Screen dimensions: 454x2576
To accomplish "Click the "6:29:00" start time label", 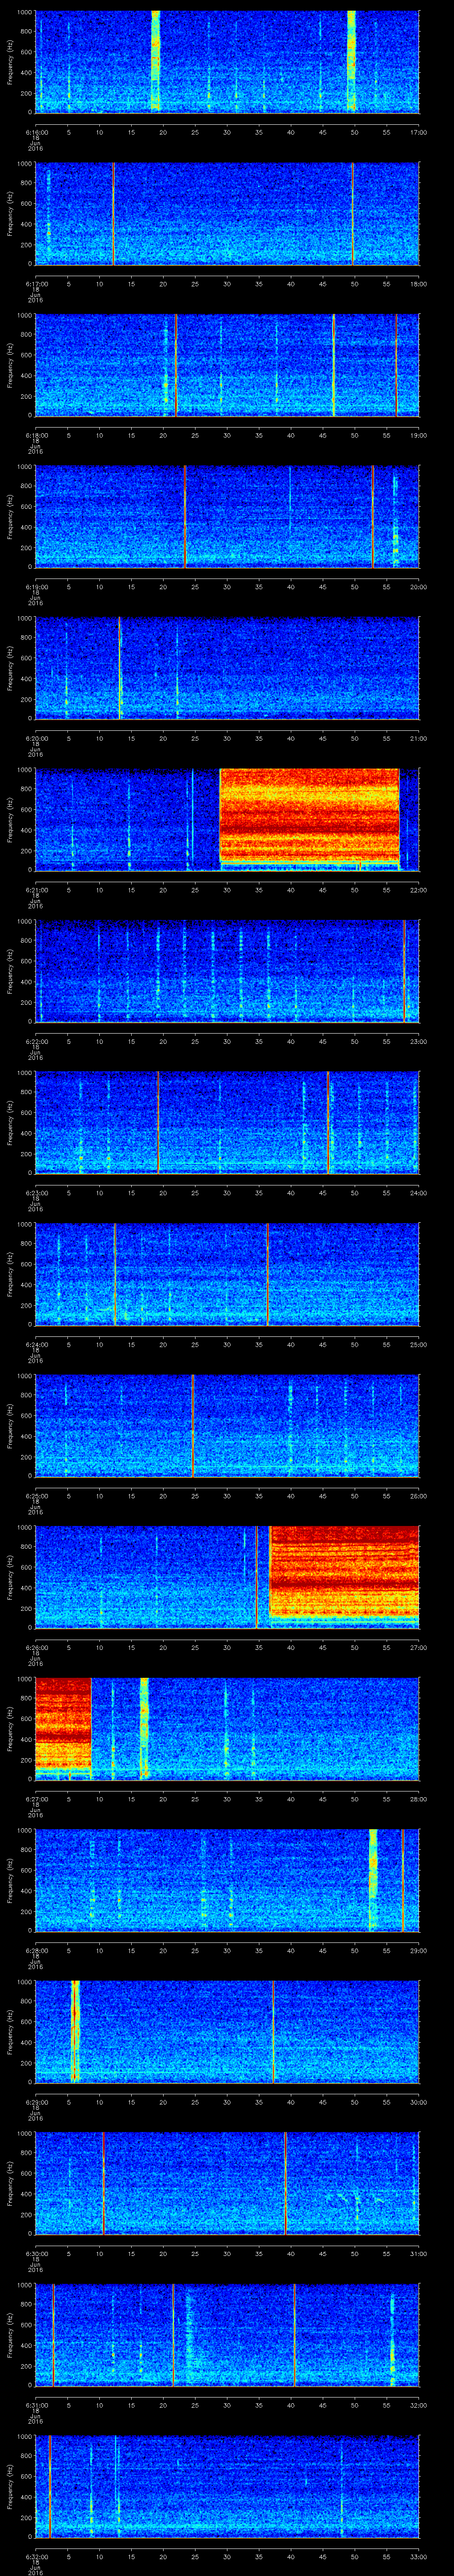I will click(36, 2102).
